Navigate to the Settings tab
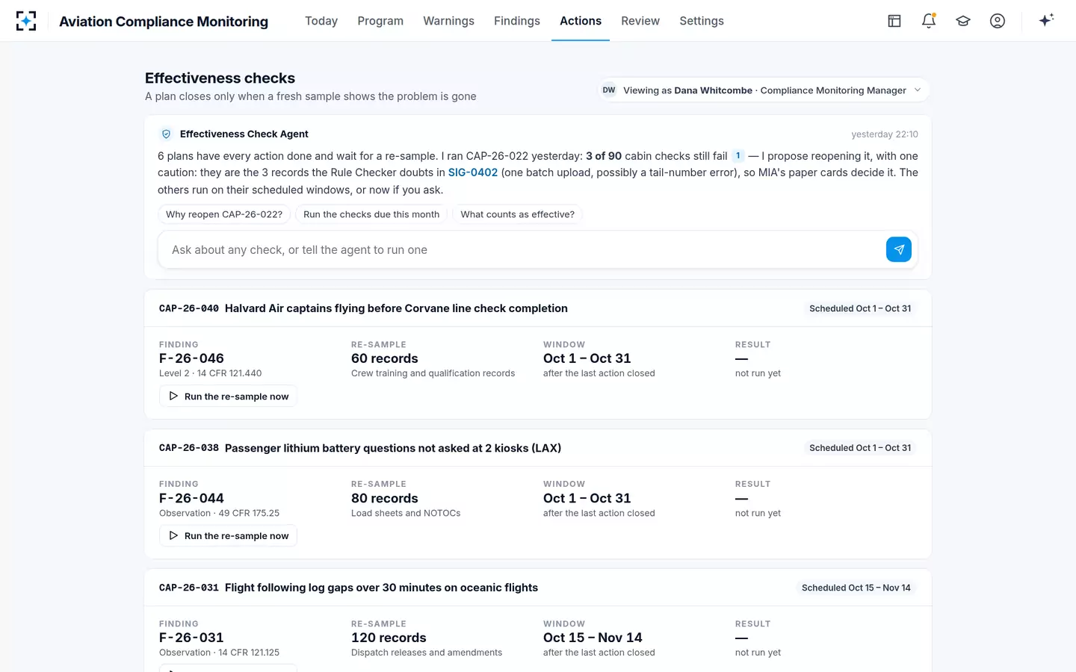Image resolution: width=1076 pixels, height=672 pixels. (x=702, y=21)
